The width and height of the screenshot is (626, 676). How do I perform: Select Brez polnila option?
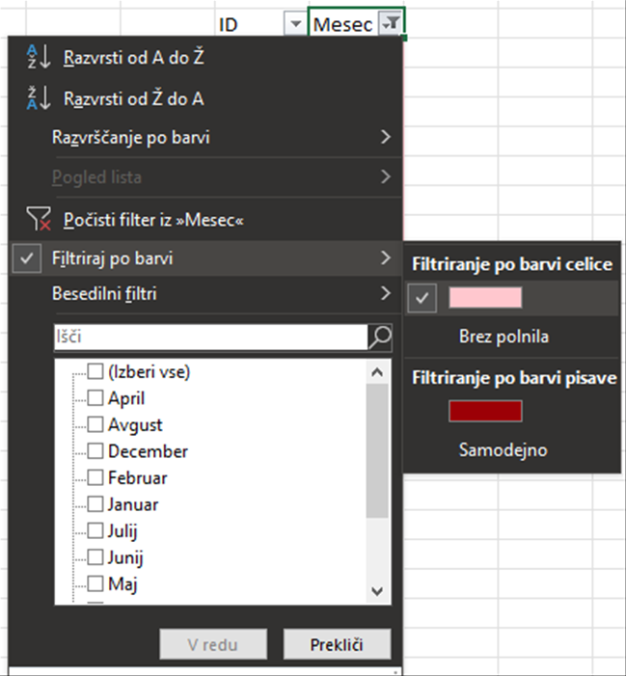pos(504,337)
